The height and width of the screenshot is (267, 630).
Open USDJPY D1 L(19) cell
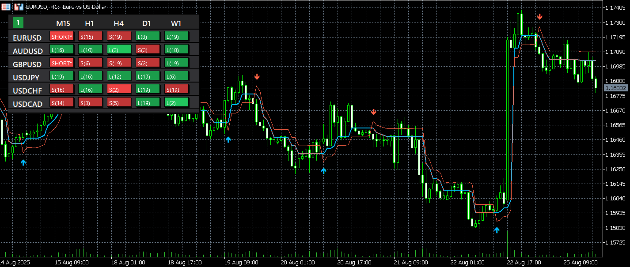pyautogui.click(x=148, y=76)
